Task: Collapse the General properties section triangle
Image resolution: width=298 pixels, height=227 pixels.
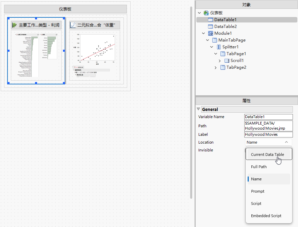Action: click(198, 109)
